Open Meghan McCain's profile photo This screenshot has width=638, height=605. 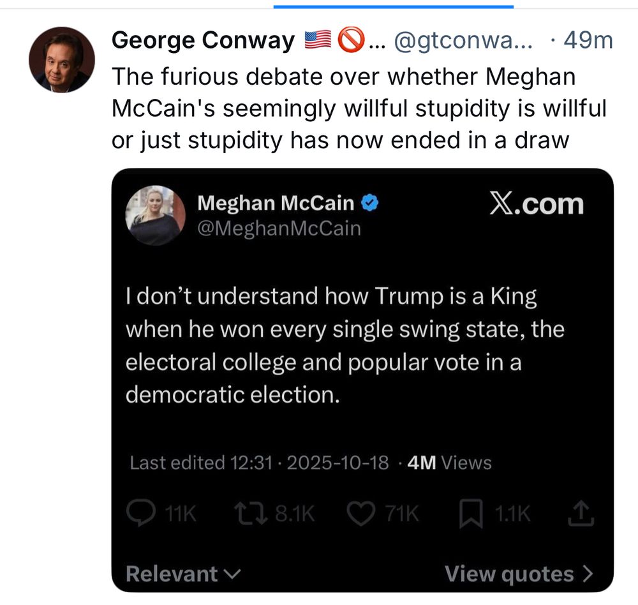click(156, 216)
